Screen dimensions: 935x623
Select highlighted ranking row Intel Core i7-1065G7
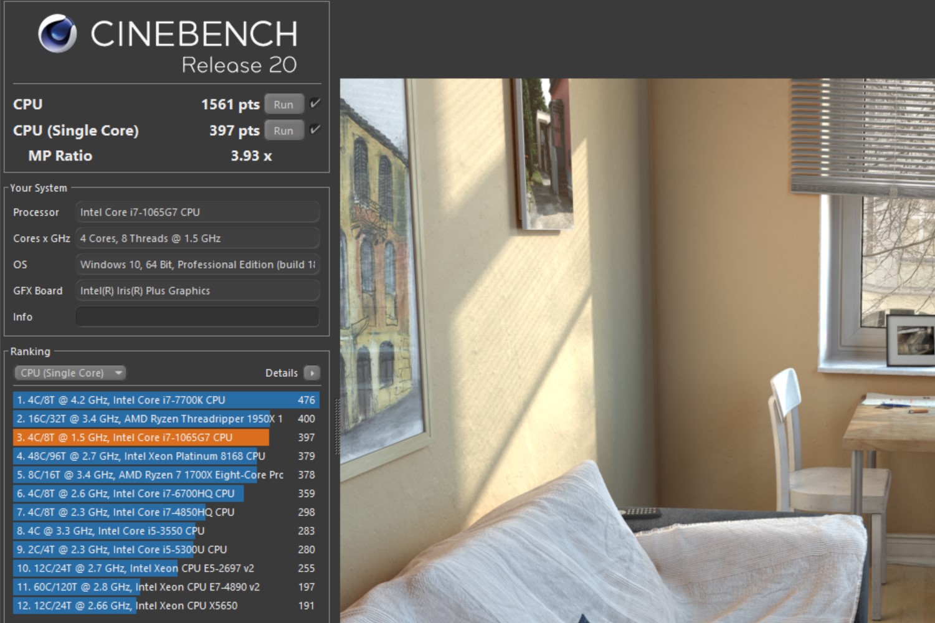(166, 437)
